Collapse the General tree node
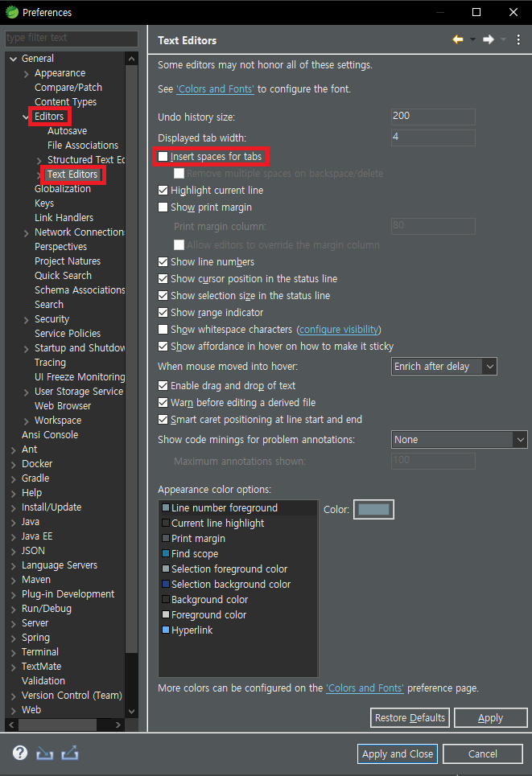 (x=14, y=59)
